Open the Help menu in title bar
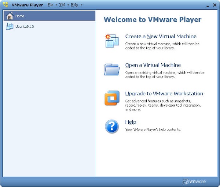 74,5
